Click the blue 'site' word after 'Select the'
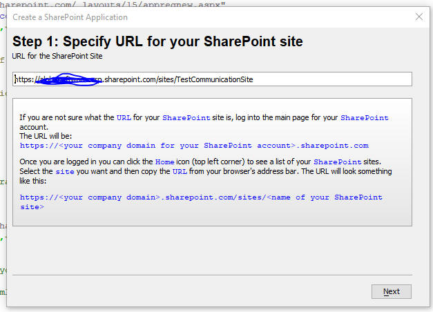Image resolution: width=433 pixels, height=312 pixels. click(x=65, y=171)
